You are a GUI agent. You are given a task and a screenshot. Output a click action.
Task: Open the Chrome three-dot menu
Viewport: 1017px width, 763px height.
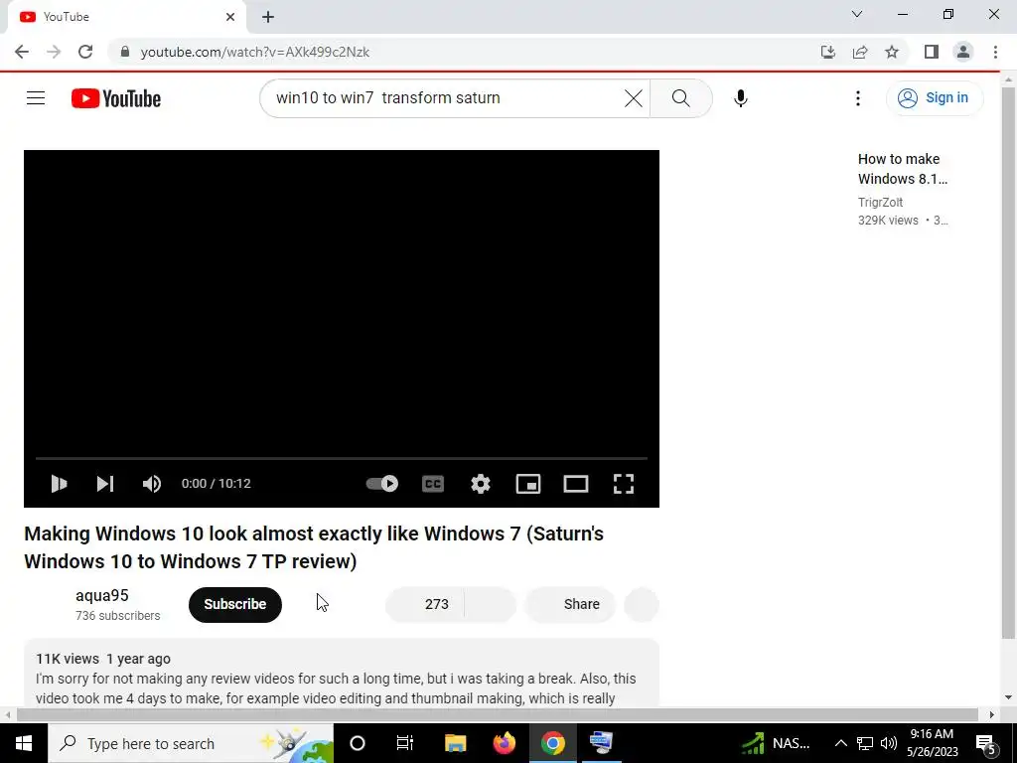(x=995, y=52)
